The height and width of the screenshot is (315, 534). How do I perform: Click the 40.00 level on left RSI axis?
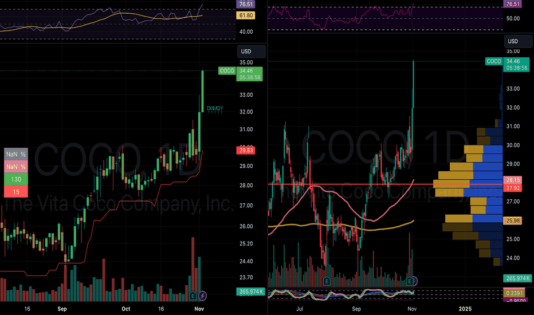[x=246, y=31]
